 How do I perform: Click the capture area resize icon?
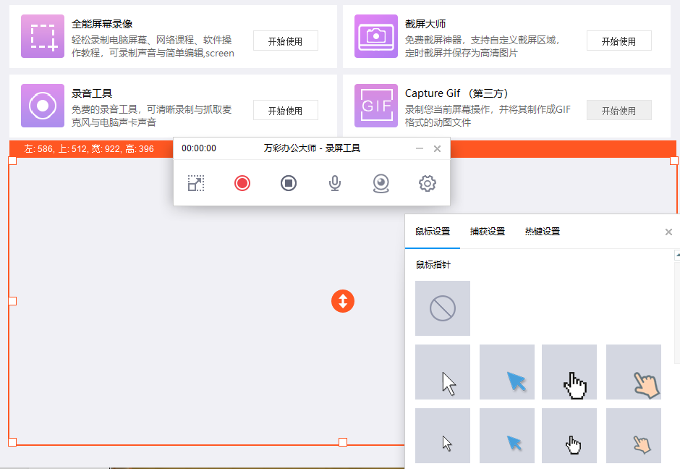(x=195, y=183)
